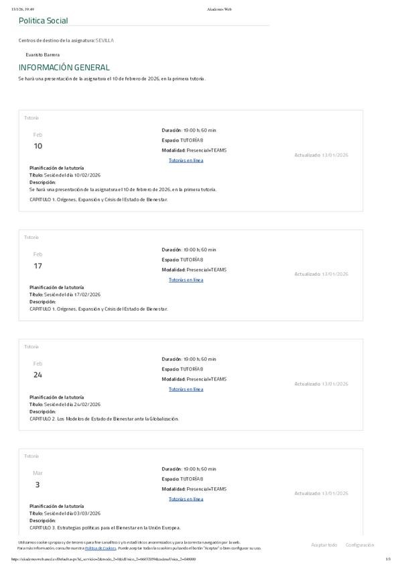Screen dimensions: 402x569
Task: Select the Feb 24 date block
Action: click(x=38, y=370)
